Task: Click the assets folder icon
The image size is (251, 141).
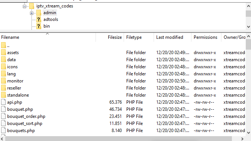Action: click(3, 53)
